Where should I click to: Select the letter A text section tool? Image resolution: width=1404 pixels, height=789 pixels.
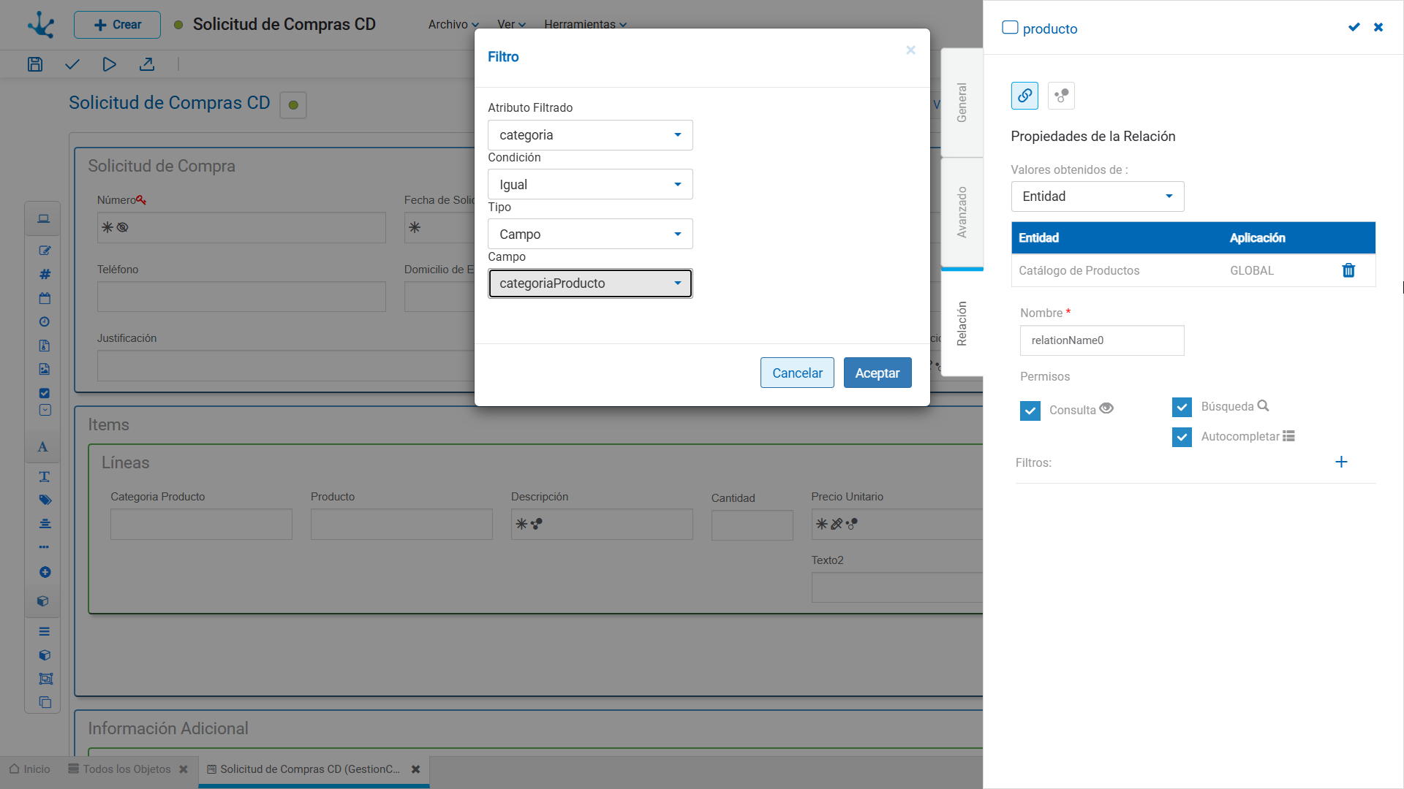point(43,447)
